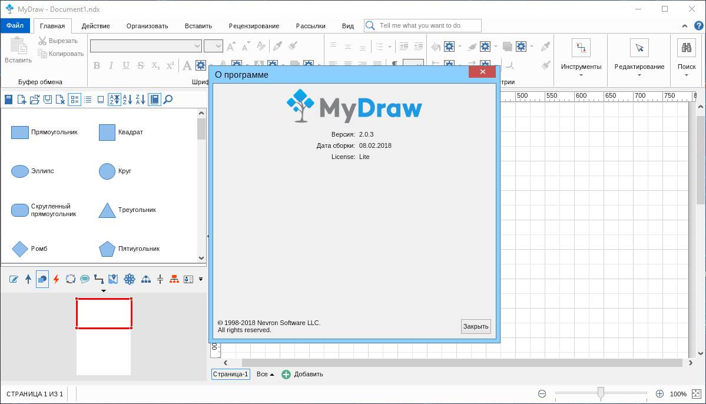Click the new library icon in the shapes panel
Viewport: 706px width, 404px height.
pyautogui.click(x=22, y=100)
